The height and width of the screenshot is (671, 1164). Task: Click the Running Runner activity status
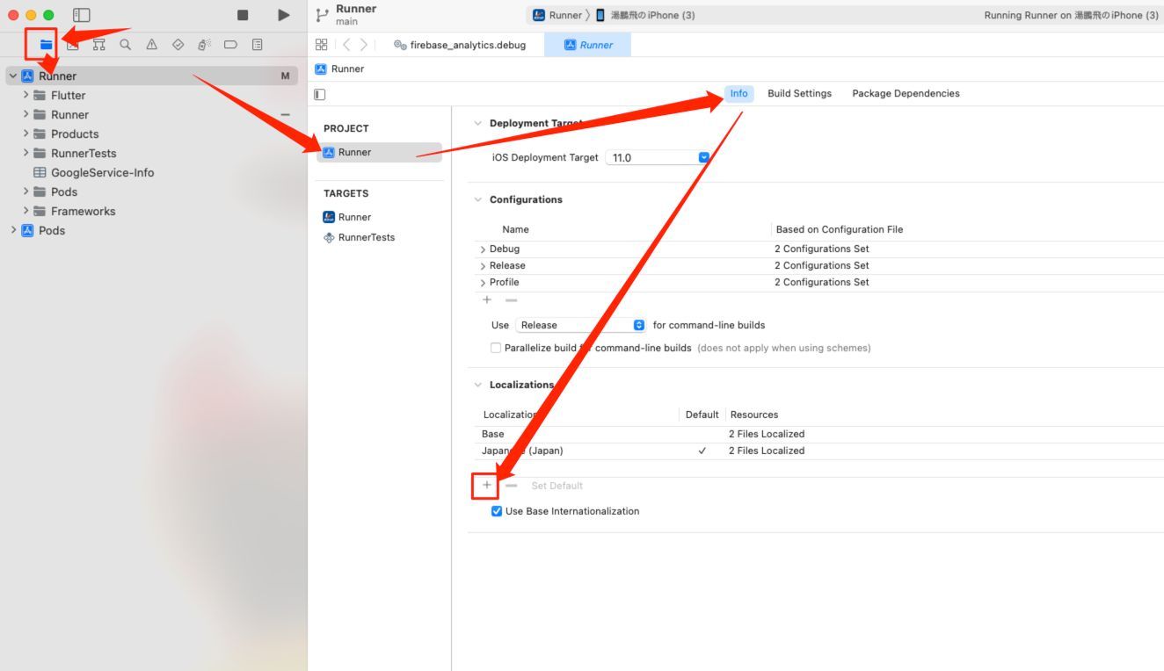1071,15
